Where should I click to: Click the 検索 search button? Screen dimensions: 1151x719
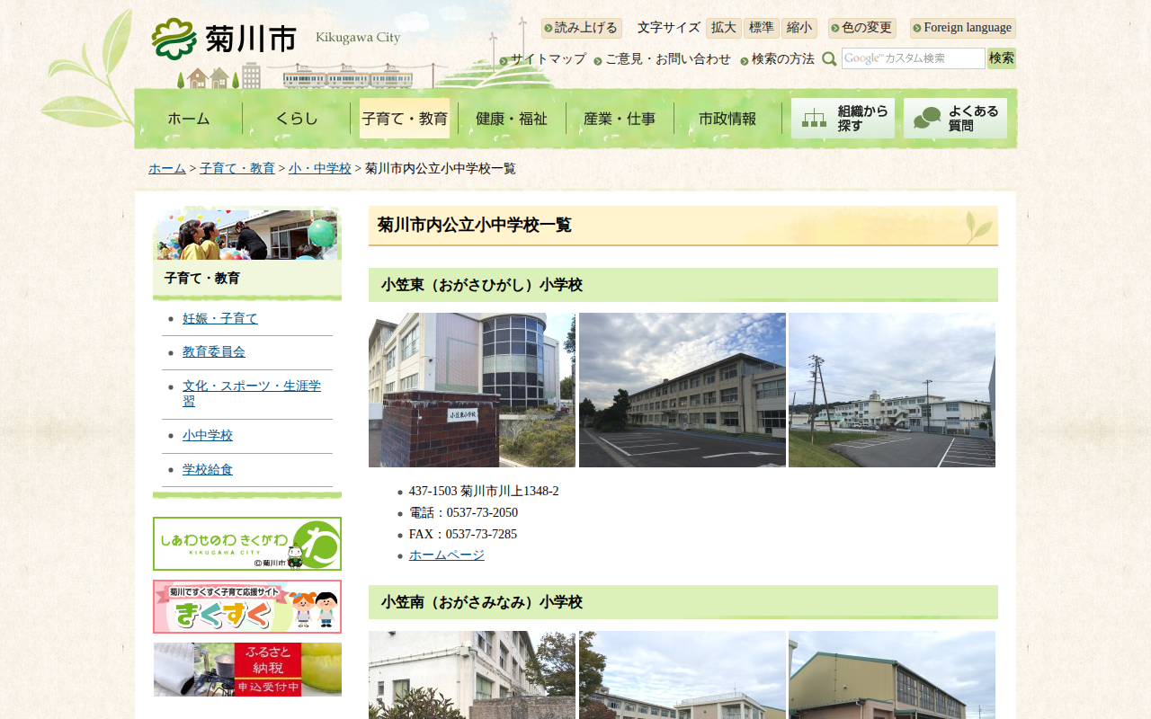tap(1002, 58)
